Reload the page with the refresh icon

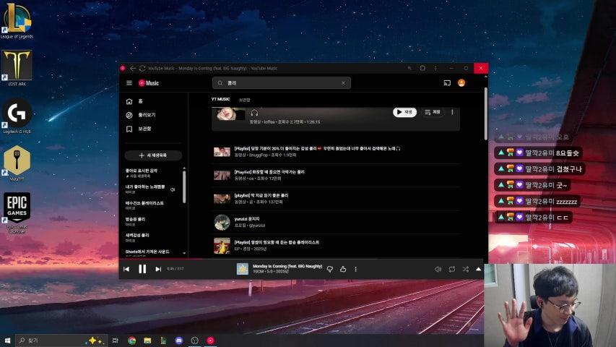(142, 68)
